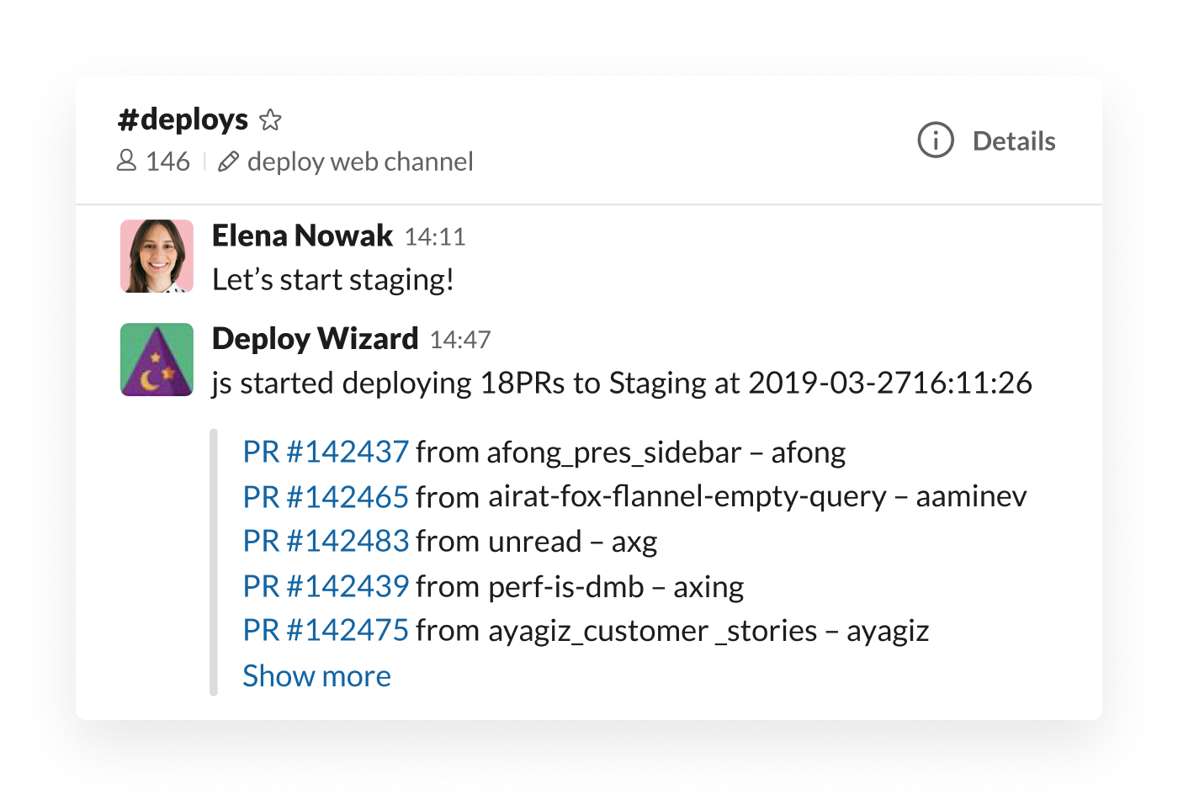Click the 14:11 message timestamp
The height and width of the screenshot is (794, 1178).
click(435, 237)
